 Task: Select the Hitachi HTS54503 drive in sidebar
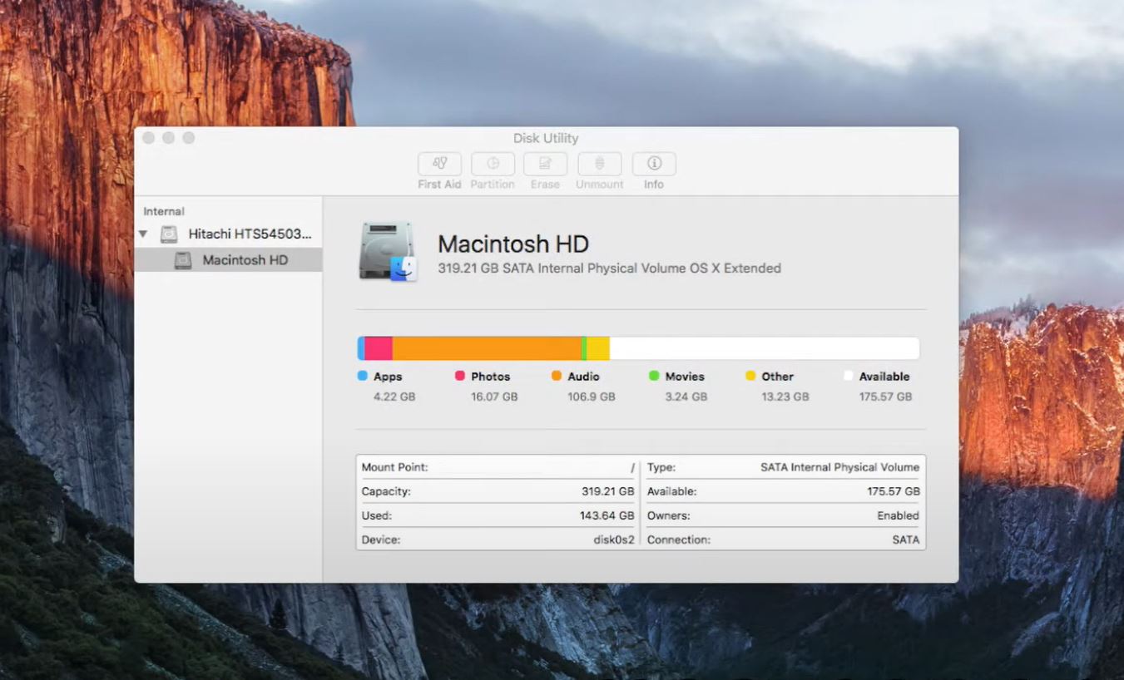pos(228,234)
